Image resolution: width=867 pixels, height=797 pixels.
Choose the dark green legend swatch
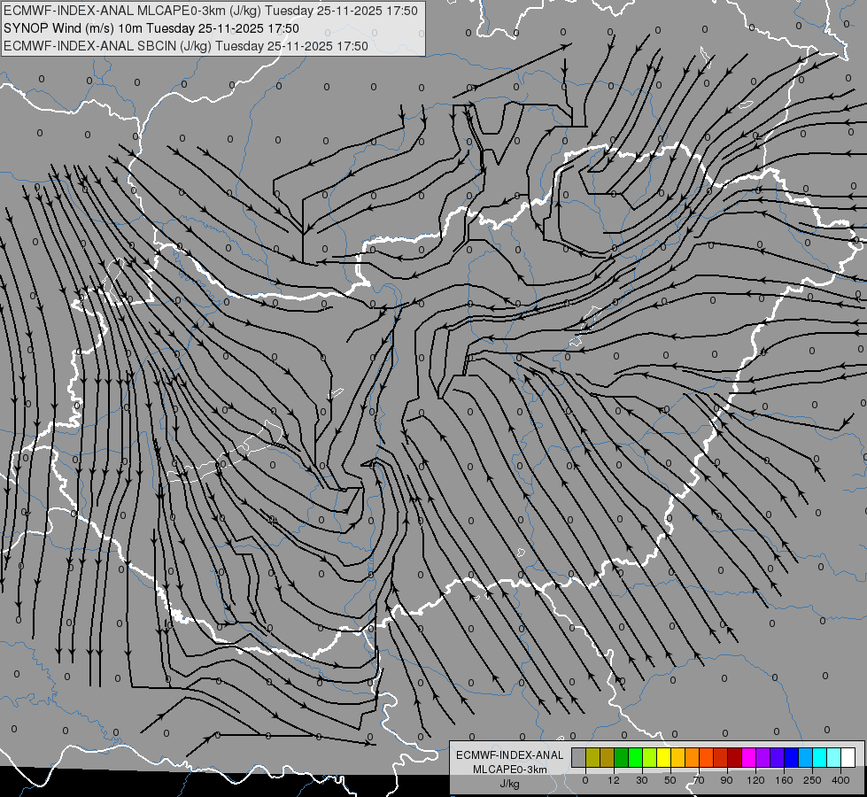point(622,757)
